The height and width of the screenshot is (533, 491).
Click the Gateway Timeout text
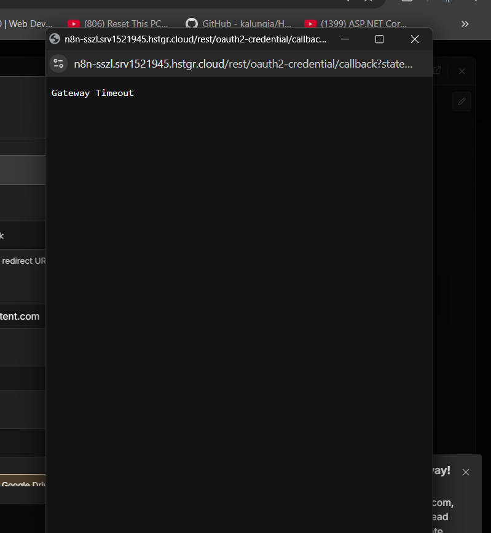(92, 93)
